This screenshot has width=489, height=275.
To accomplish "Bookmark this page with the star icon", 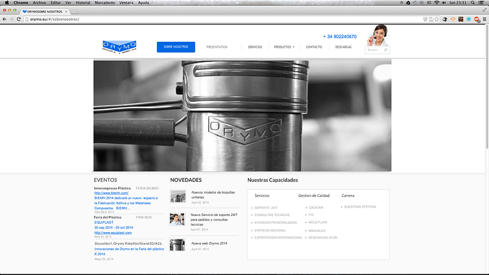I will (437, 19).
